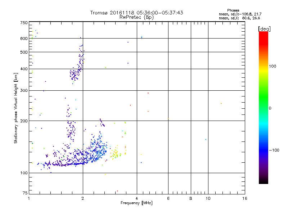Click the y-axis tick label "200"
The image size is (288, 216).
tap(24, 121)
